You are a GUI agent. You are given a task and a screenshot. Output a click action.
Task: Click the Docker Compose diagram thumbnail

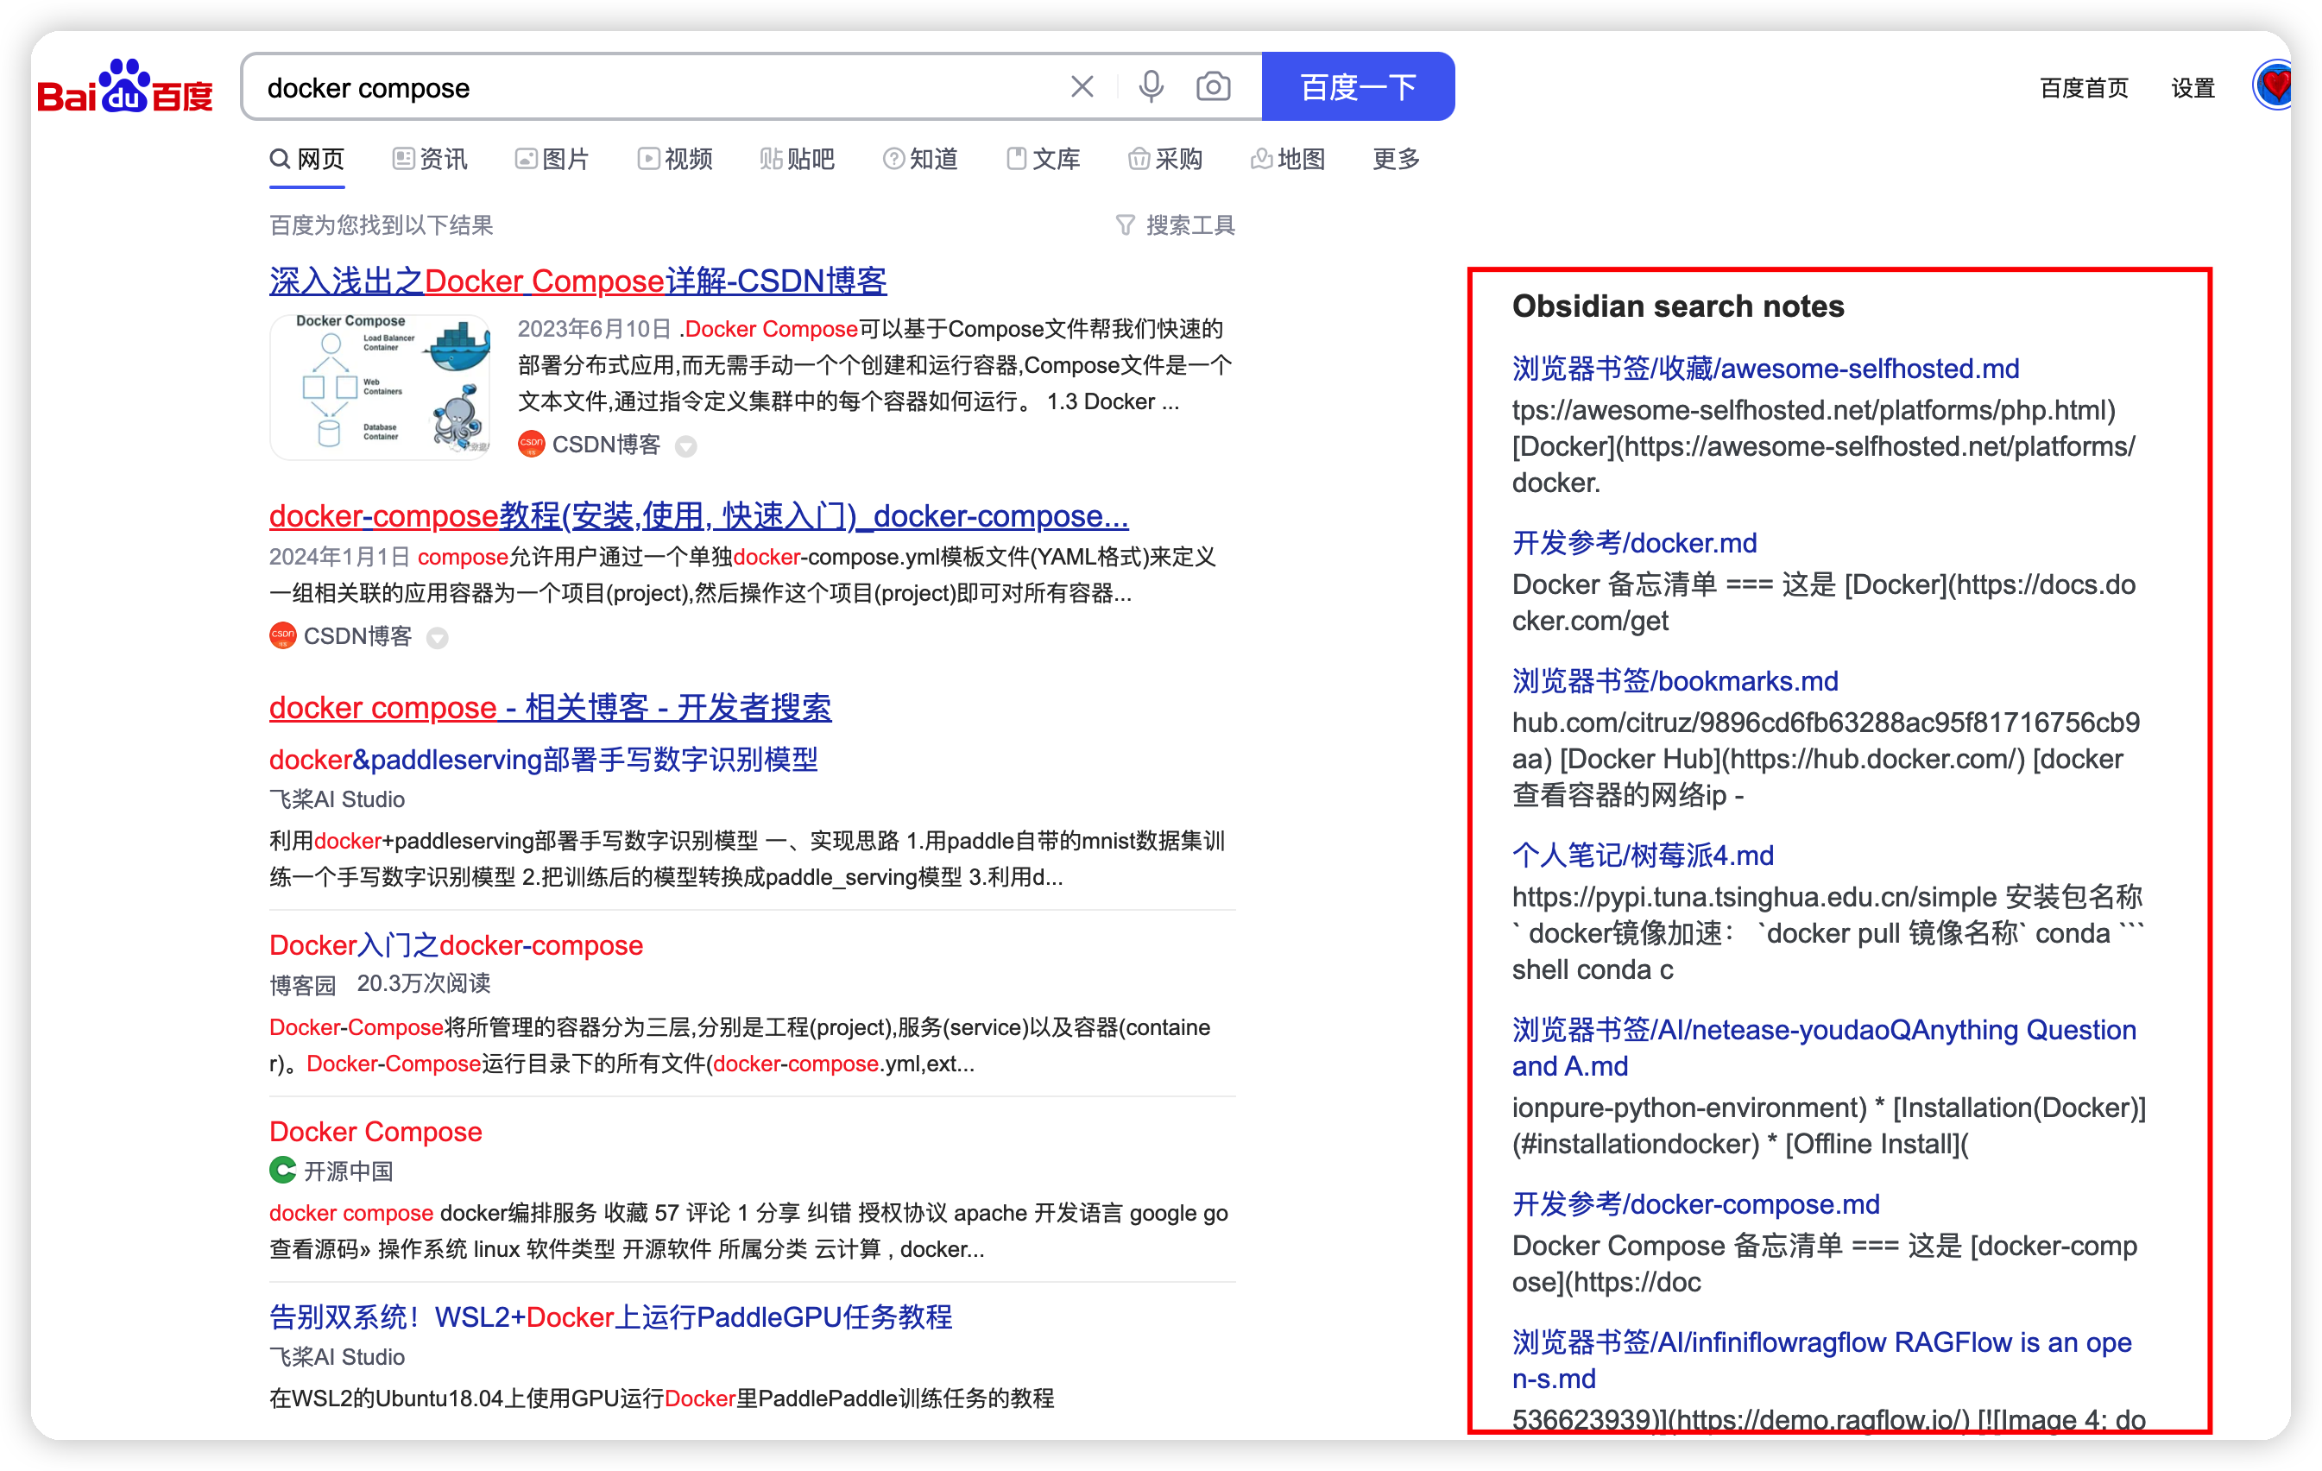click(x=380, y=386)
